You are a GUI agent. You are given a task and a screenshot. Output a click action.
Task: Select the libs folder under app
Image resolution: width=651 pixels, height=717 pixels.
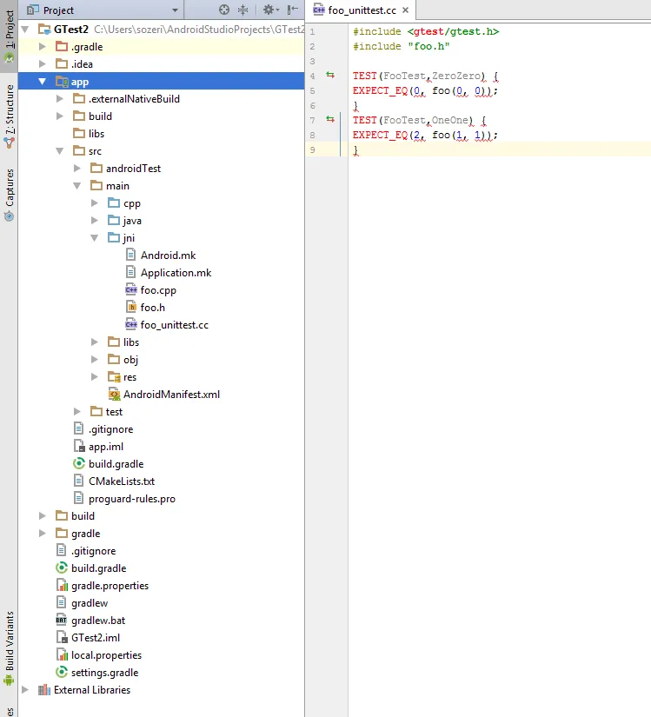click(x=96, y=134)
